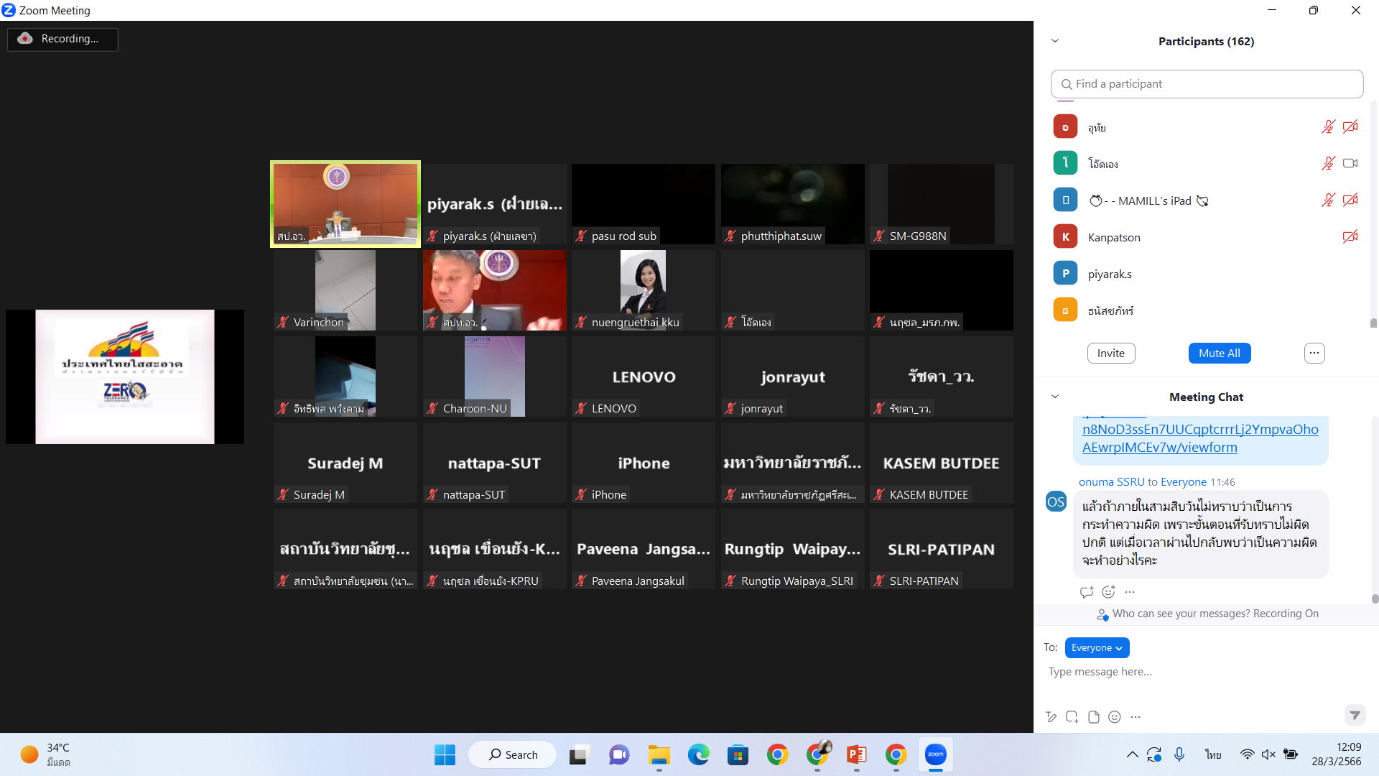Click chat screenshot capture icon

tap(1072, 717)
